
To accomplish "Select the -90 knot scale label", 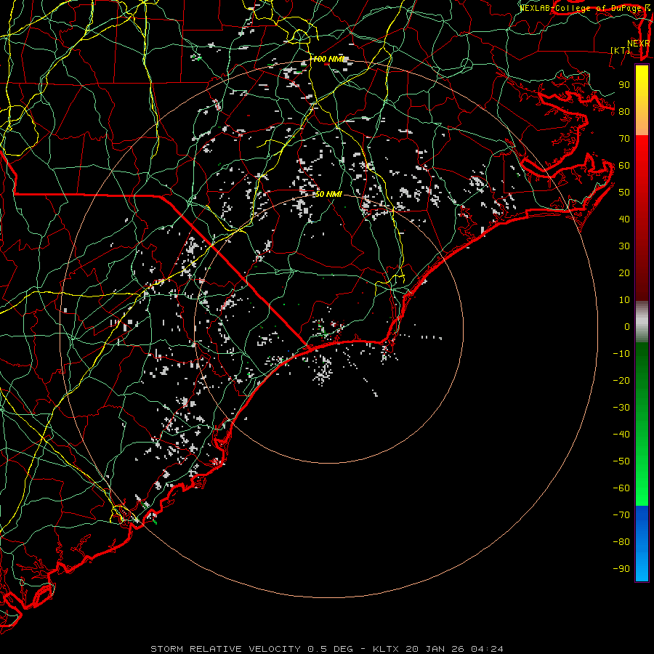I will [x=621, y=569].
